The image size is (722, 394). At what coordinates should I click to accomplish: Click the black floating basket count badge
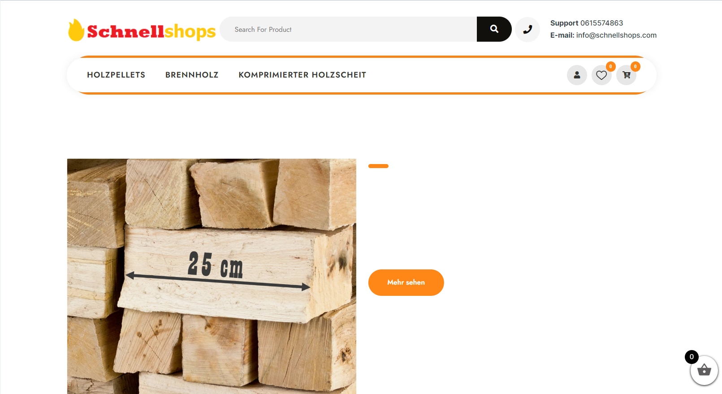pos(692,357)
